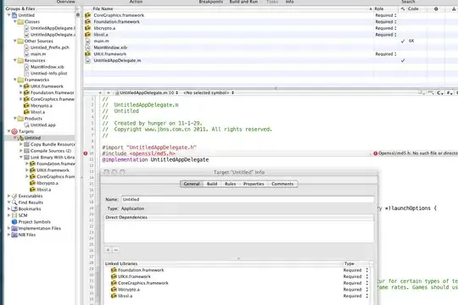Screen dimensions: 458x305
Task: Toggle target membership checkmark for main.m
Action: [x=403, y=42]
